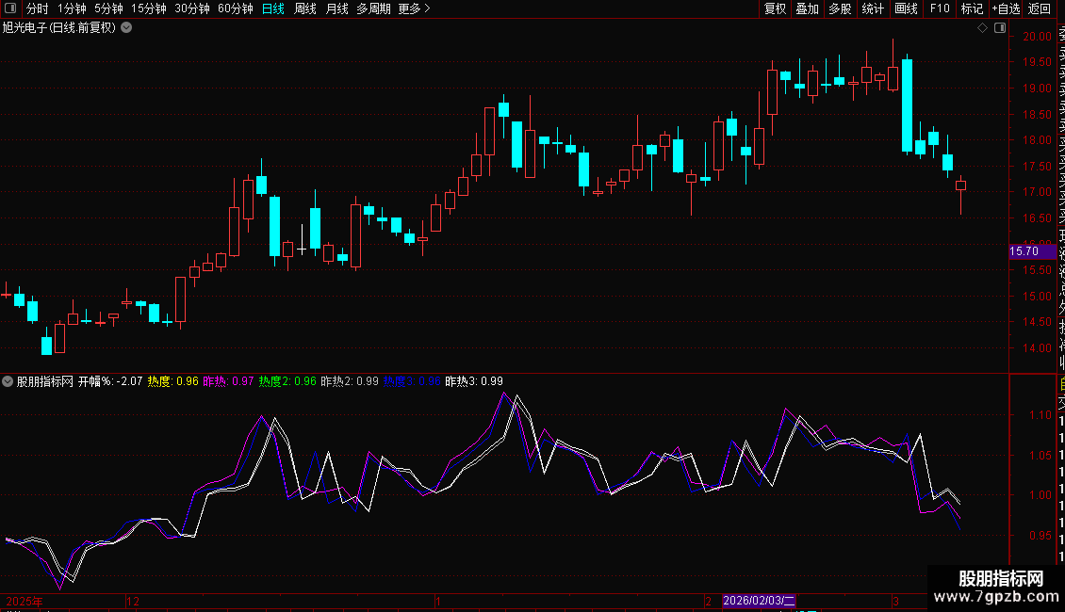This screenshot has height=612, width=1065.
Task: Open the 统计 statistics tool
Action: (873, 8)
